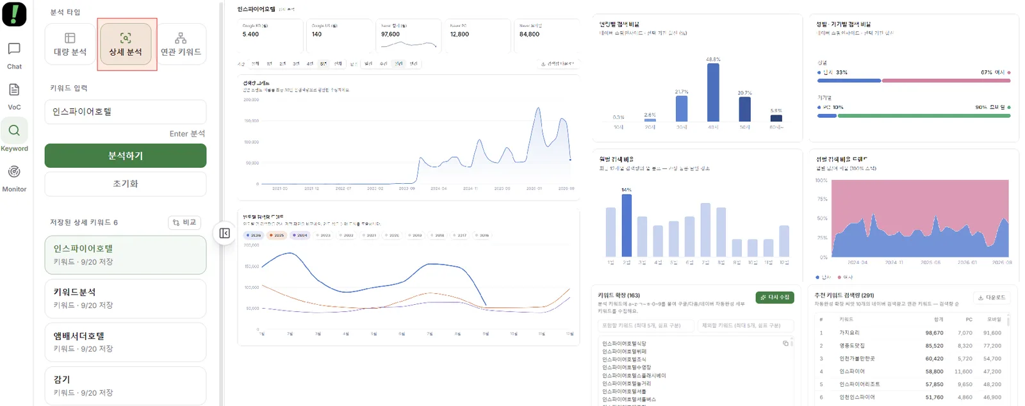This screenshot has width=1025, height=406.
Task: Click the 초기화 reset button
Action: click(x=126, y=184)
